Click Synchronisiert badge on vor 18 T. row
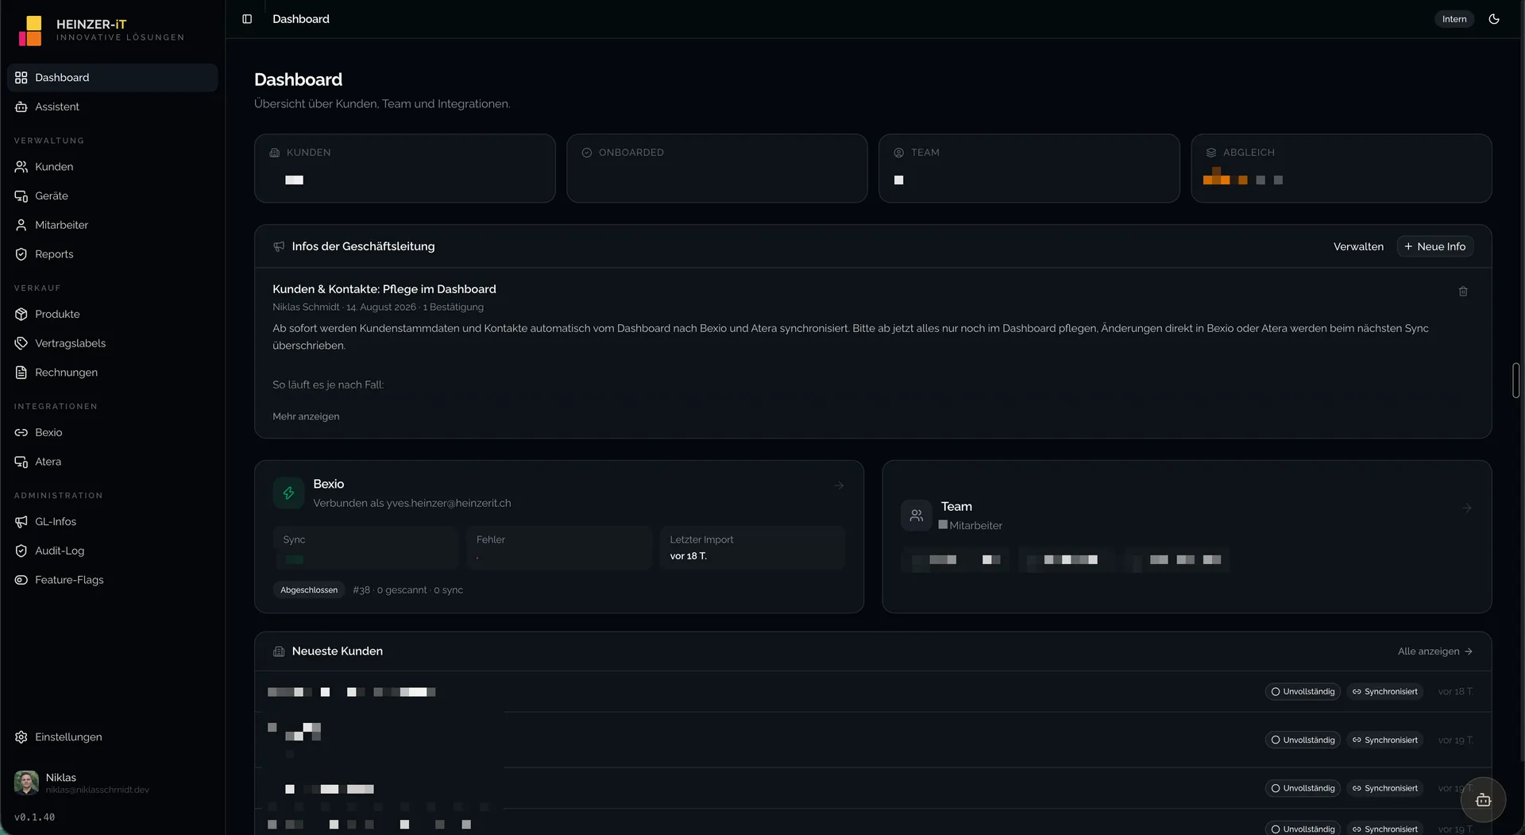 click(x=1384, y=692)
